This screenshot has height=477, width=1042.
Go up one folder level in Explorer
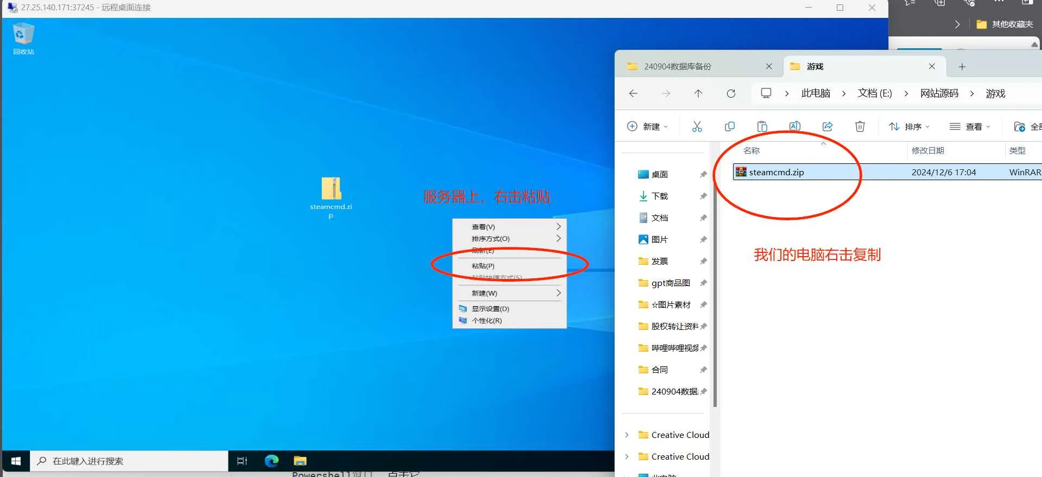tap(698, 93)
